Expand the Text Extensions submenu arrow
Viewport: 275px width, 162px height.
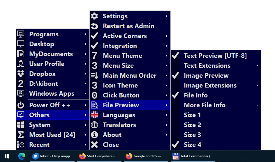pos(257,66)
